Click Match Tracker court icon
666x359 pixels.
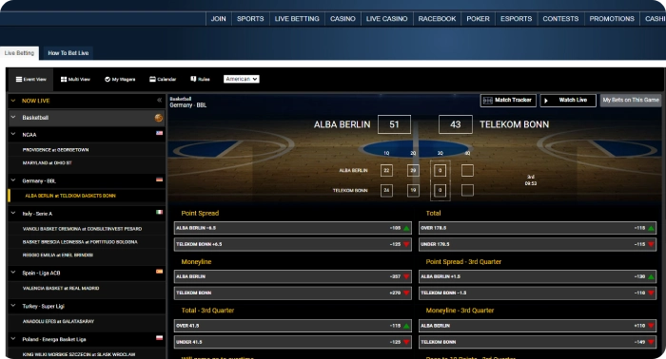tap(487, 101)
